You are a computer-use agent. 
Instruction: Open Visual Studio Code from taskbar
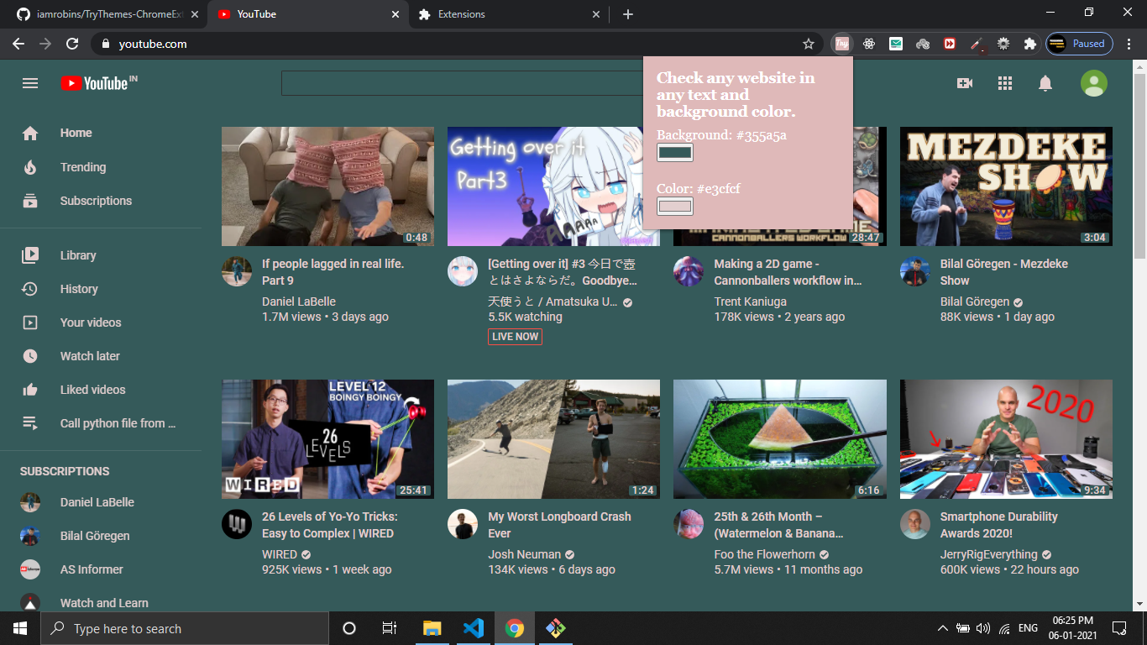(x=474, y=628)
